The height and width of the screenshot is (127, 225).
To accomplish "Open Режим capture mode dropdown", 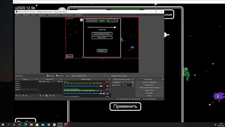I will [88, 76].
